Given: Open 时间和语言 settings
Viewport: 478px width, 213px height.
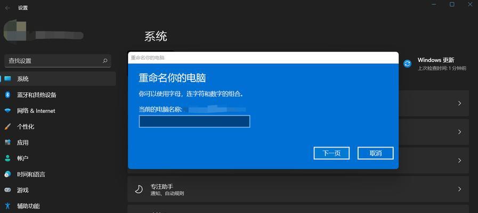Looking at the screenshot, I should (x=58, y=174).
